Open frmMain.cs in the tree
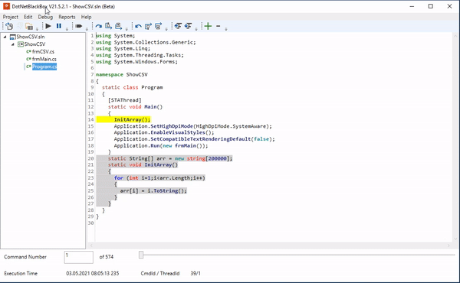 [44, 59]
